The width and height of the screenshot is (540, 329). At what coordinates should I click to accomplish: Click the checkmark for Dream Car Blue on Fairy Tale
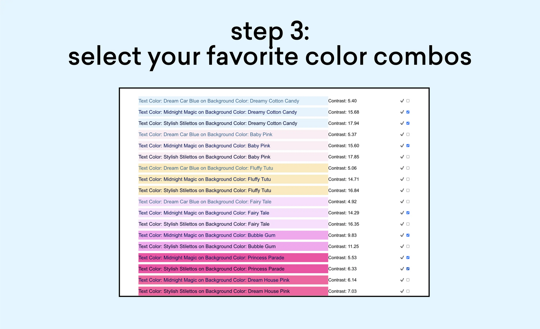tap(402, 202)
